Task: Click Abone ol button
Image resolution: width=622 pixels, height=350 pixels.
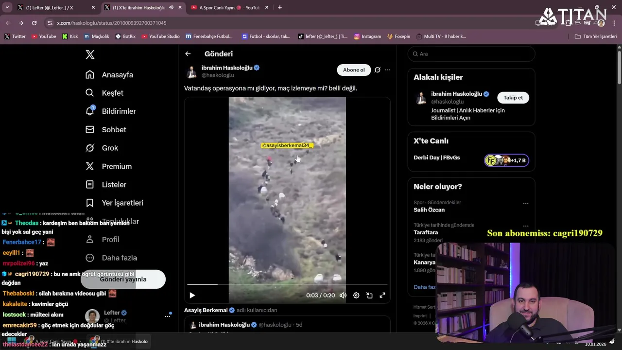Action: point(354,70)
